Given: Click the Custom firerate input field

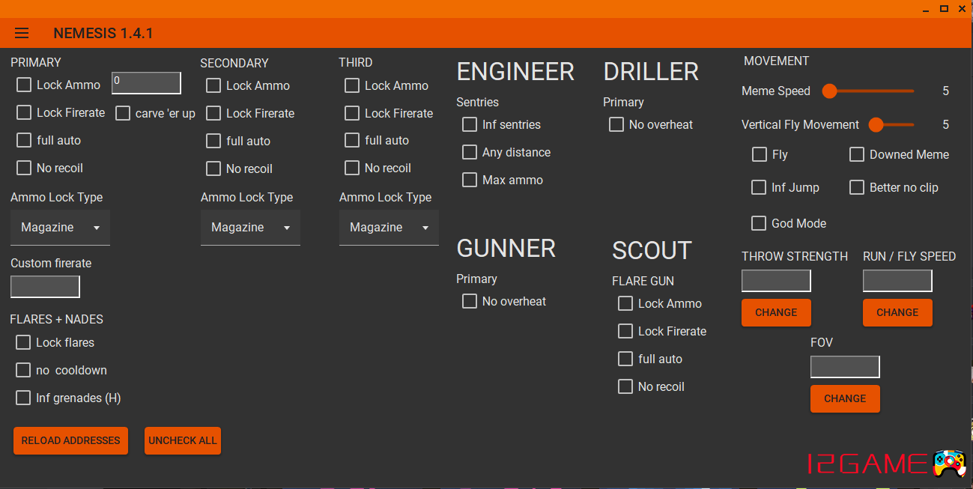Looking at the screenshot, I should click(45, 286).
